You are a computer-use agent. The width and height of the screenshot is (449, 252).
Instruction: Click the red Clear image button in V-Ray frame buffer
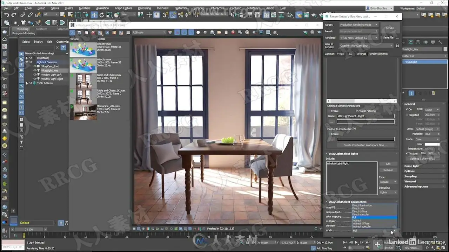[x=233, y=32]
